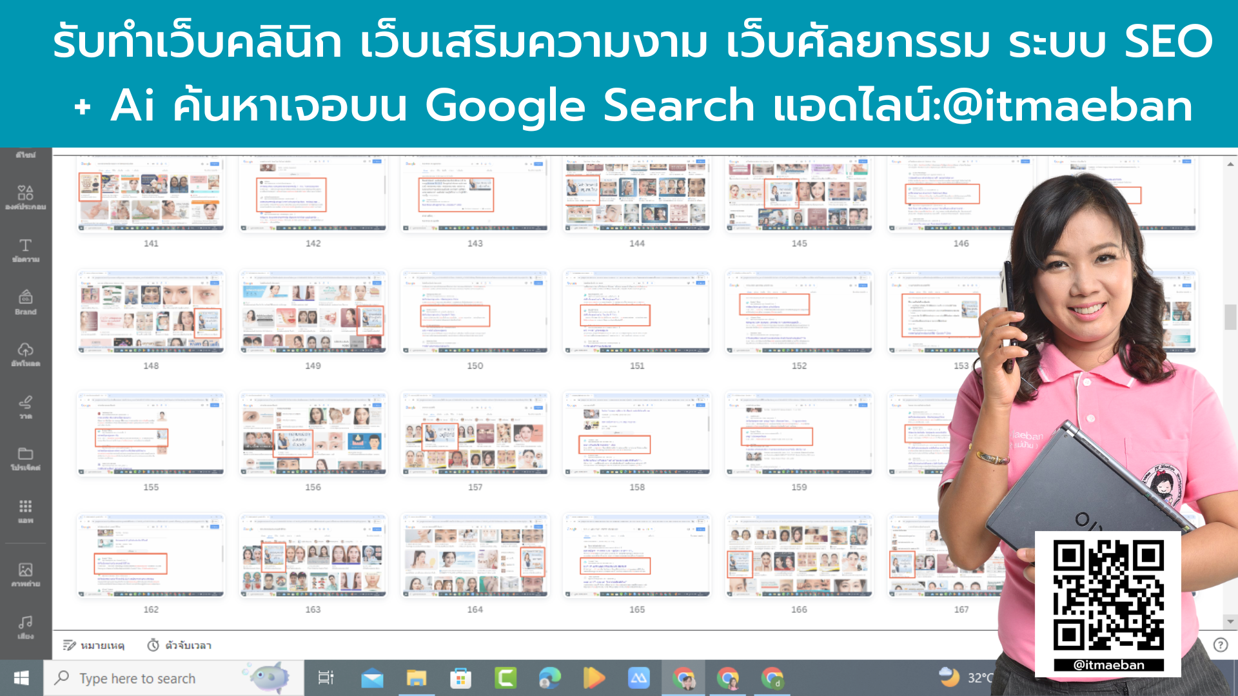Start the Timer (ตัวจับเวลา)
Image resolution: width=1238 pixels, height=696 pixels.
181,645
